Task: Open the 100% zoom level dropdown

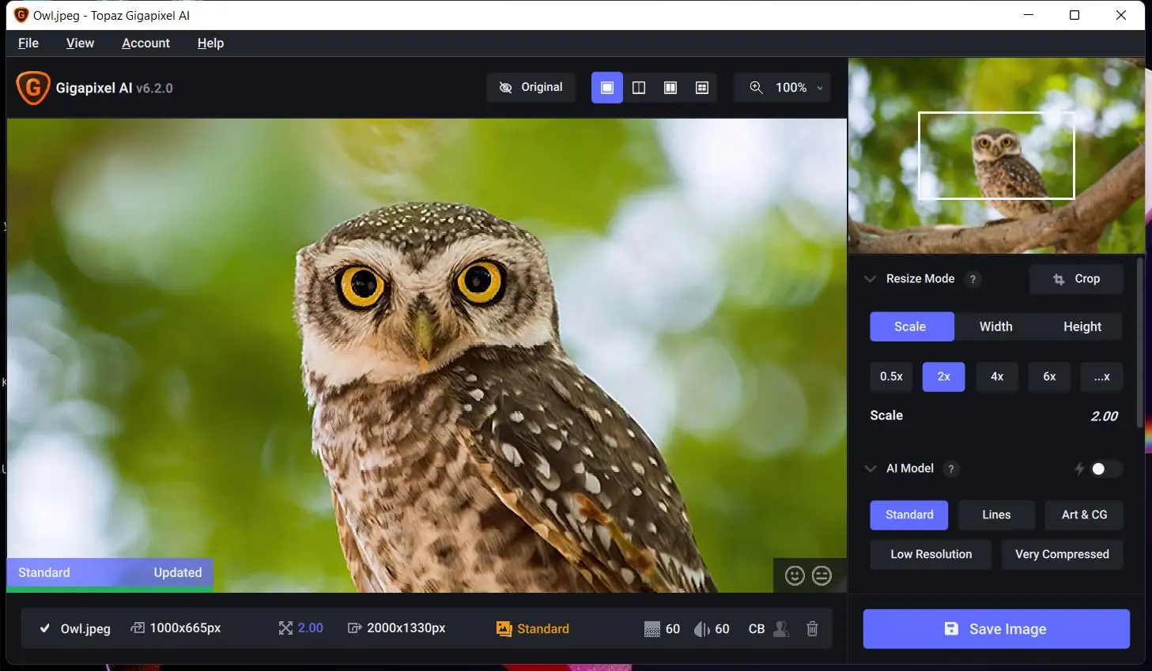Action: (x=788, y=88)
